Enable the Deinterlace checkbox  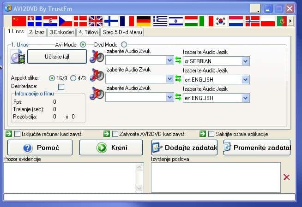tap(61, 87)
